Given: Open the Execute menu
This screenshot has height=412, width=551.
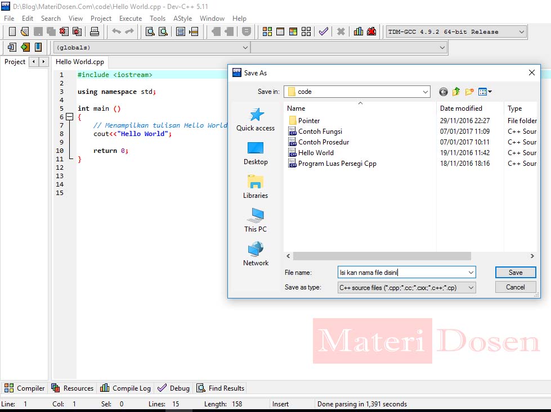Looking at the screenshot, I should coord(131,18).
